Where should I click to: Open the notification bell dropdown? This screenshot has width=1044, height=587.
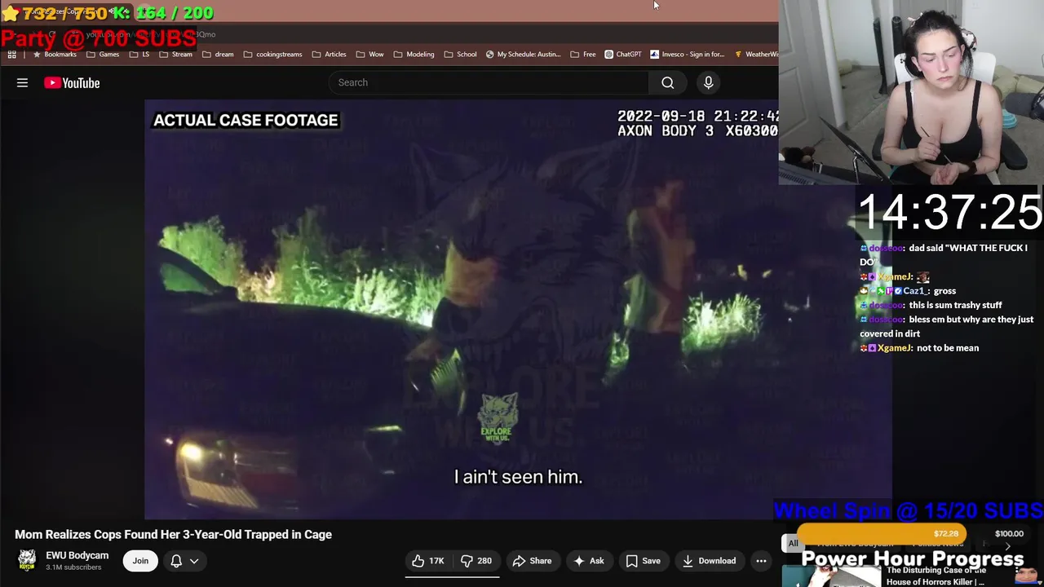184,561
